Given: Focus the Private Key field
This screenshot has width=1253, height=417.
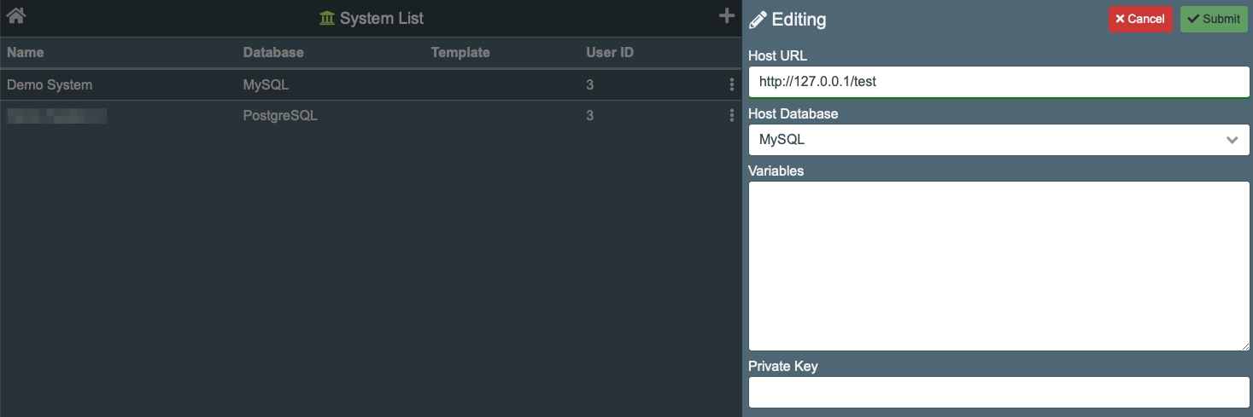Looking at the screenshot, I should tap(998, 392).
